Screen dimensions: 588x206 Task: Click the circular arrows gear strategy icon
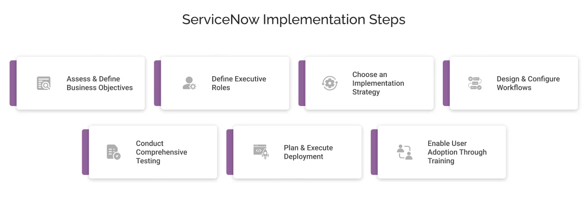tap(329, 83)
